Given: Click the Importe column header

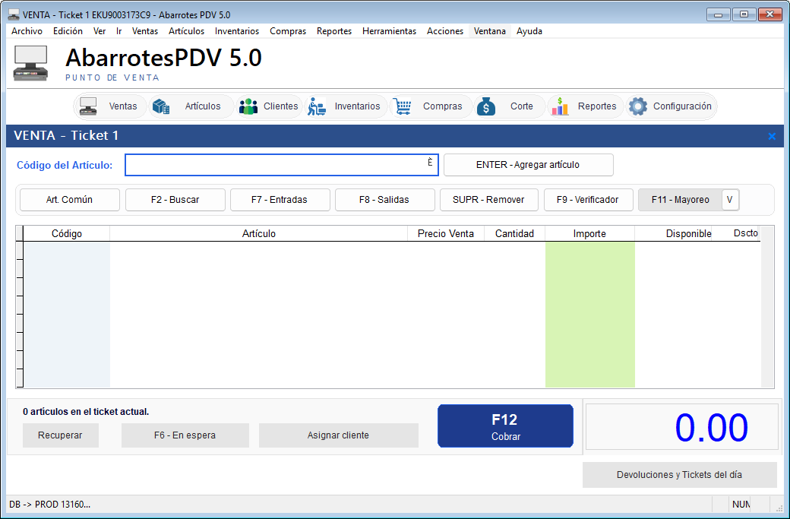Looking at the screenshot, I should 589,234.
